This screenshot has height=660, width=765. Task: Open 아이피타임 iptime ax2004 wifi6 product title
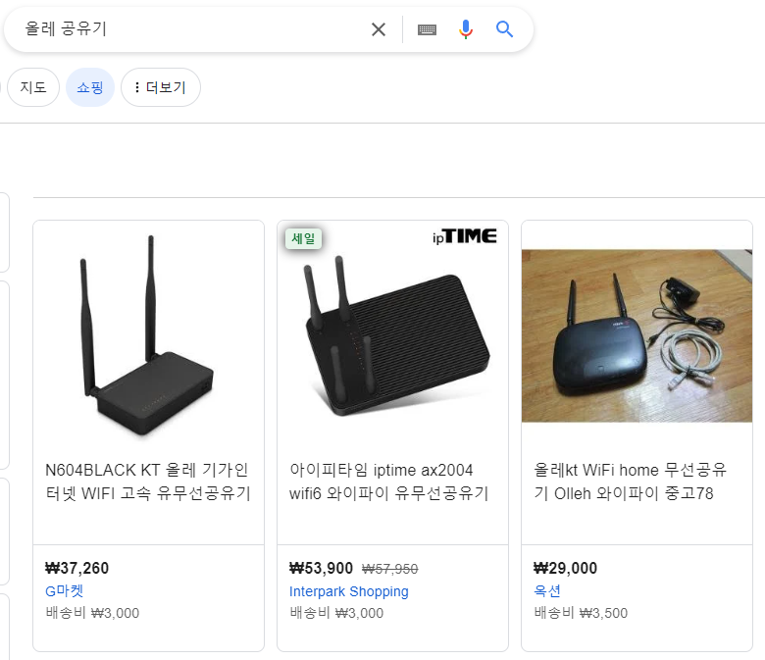(x=388, y=482)
